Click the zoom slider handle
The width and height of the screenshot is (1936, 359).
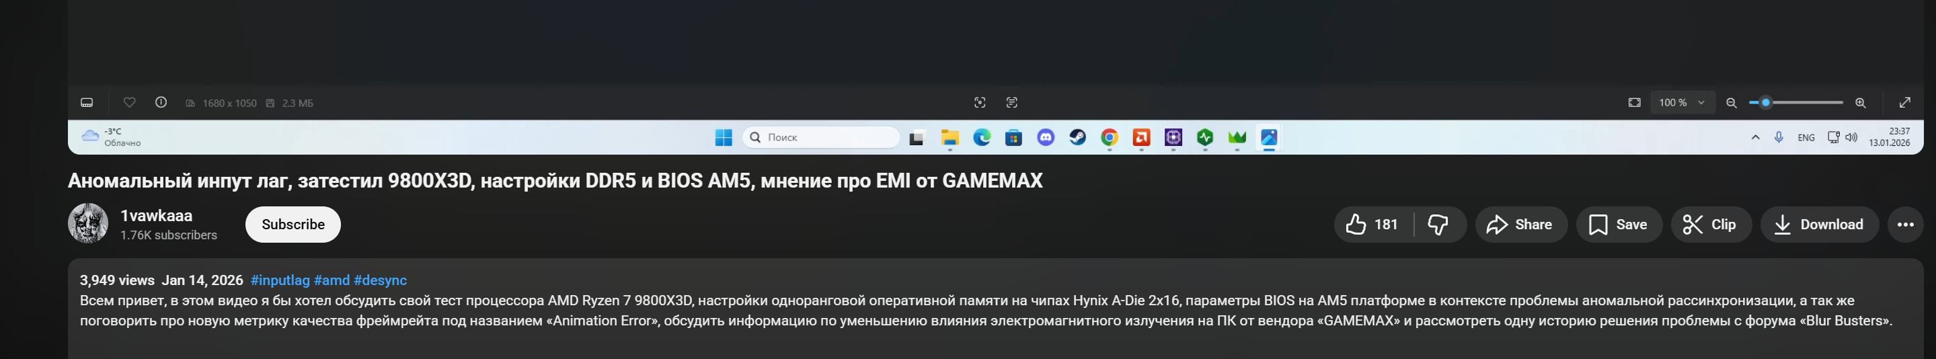pos(1766,103)
